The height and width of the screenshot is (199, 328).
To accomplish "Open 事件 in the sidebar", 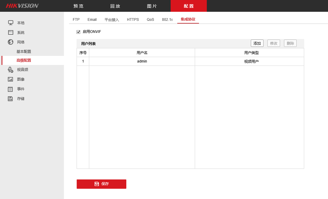I will click(x=21, y=89).
